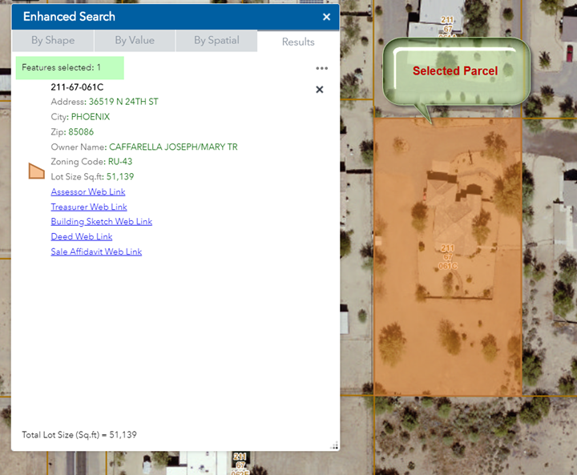Select the 211-67-061C result title
Screen dimensions: 577x475
tap(77, 87)
